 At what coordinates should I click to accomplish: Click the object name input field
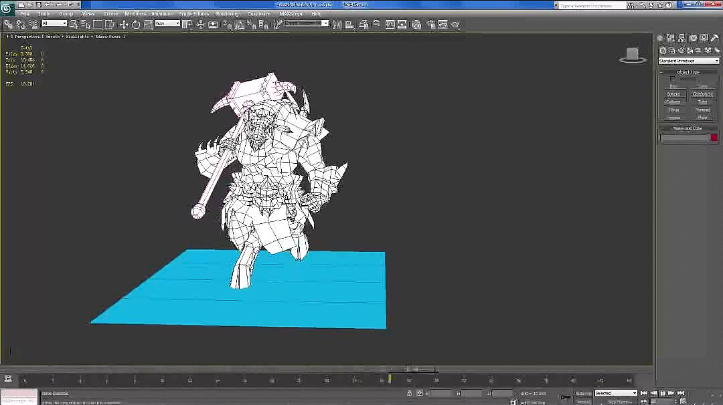[685, 138]
